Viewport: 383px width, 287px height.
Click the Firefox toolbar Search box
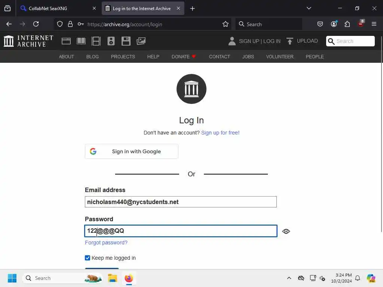tap(269, 24)
